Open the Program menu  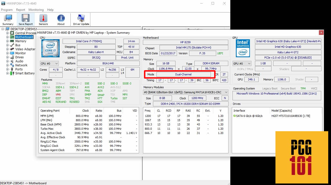point(7,10)
